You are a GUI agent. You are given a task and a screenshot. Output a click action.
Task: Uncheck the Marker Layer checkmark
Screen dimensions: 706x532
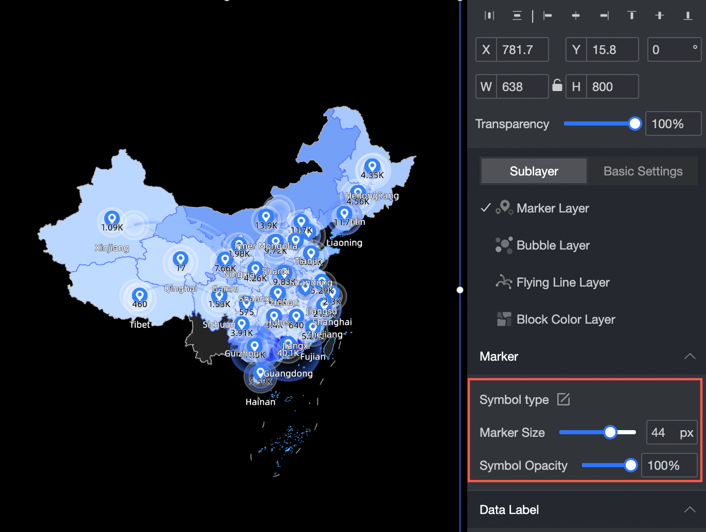[x=485, y=208]
